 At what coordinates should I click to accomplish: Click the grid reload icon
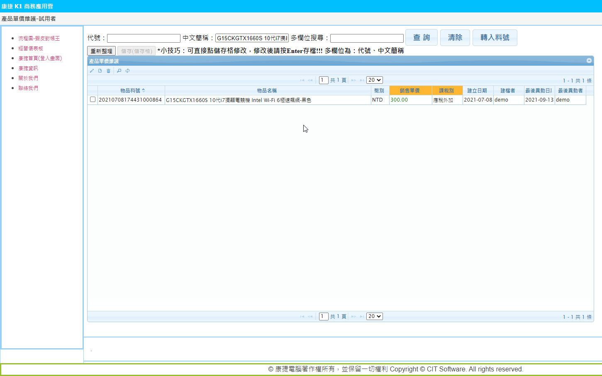tap(128, 71)
